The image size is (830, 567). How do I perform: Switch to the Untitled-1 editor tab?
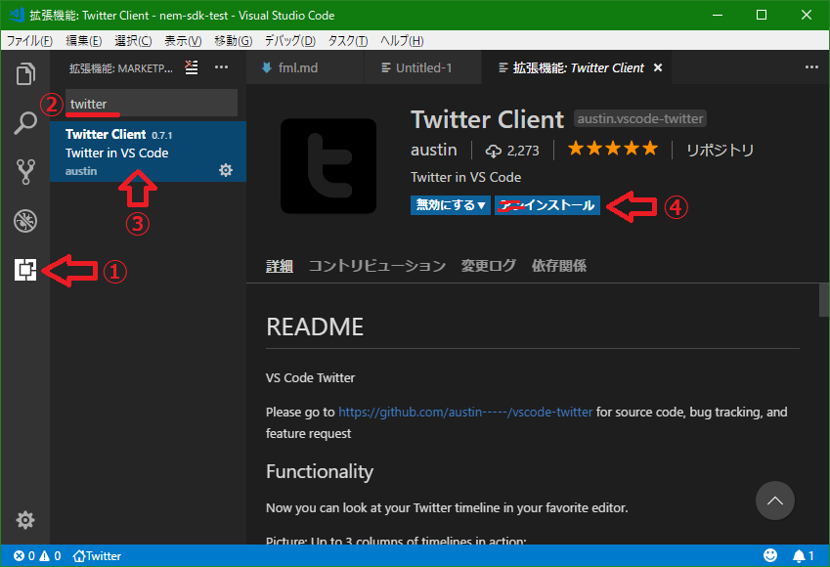click(423, 67)
